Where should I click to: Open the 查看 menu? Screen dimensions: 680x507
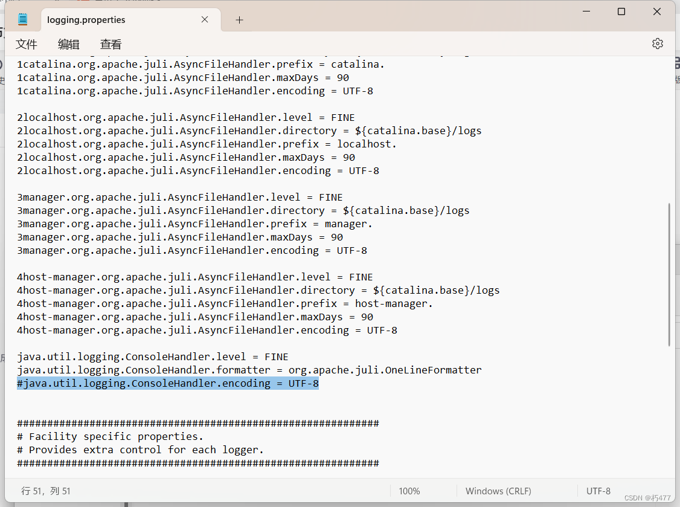pyautogui.click(x=111, y=44)
